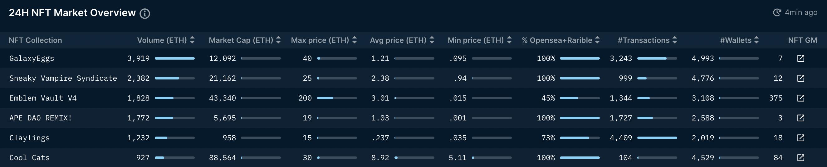Screen dimensions: 827x167
Task: Click the GalaxyEggs collection name
Action: coord(32,58)
